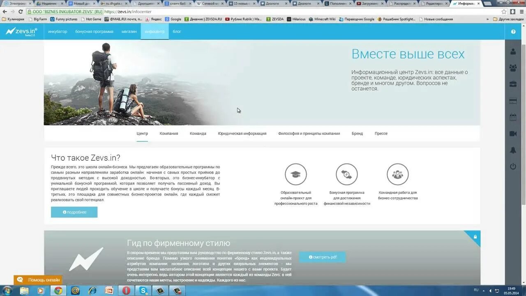
Task: Reload the page
Action: pyautogui.click(x=21, y=12)
